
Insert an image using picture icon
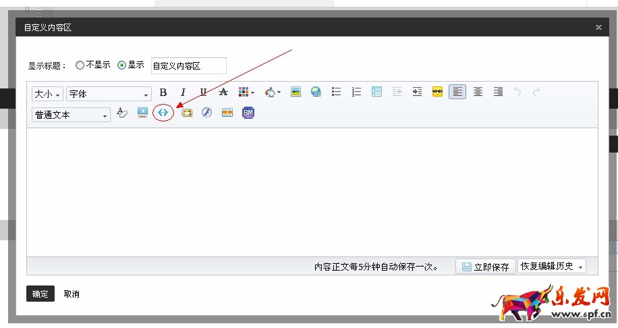(296, 92)
